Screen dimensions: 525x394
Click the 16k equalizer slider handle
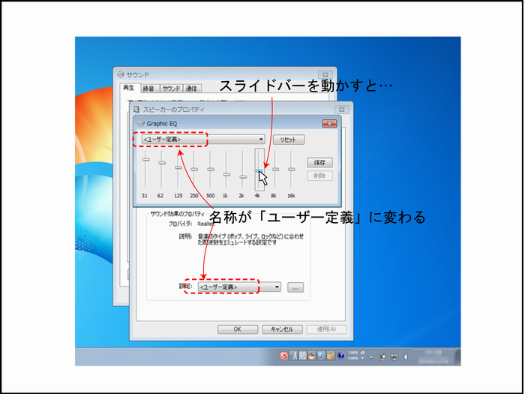click(x=291, y=169)
